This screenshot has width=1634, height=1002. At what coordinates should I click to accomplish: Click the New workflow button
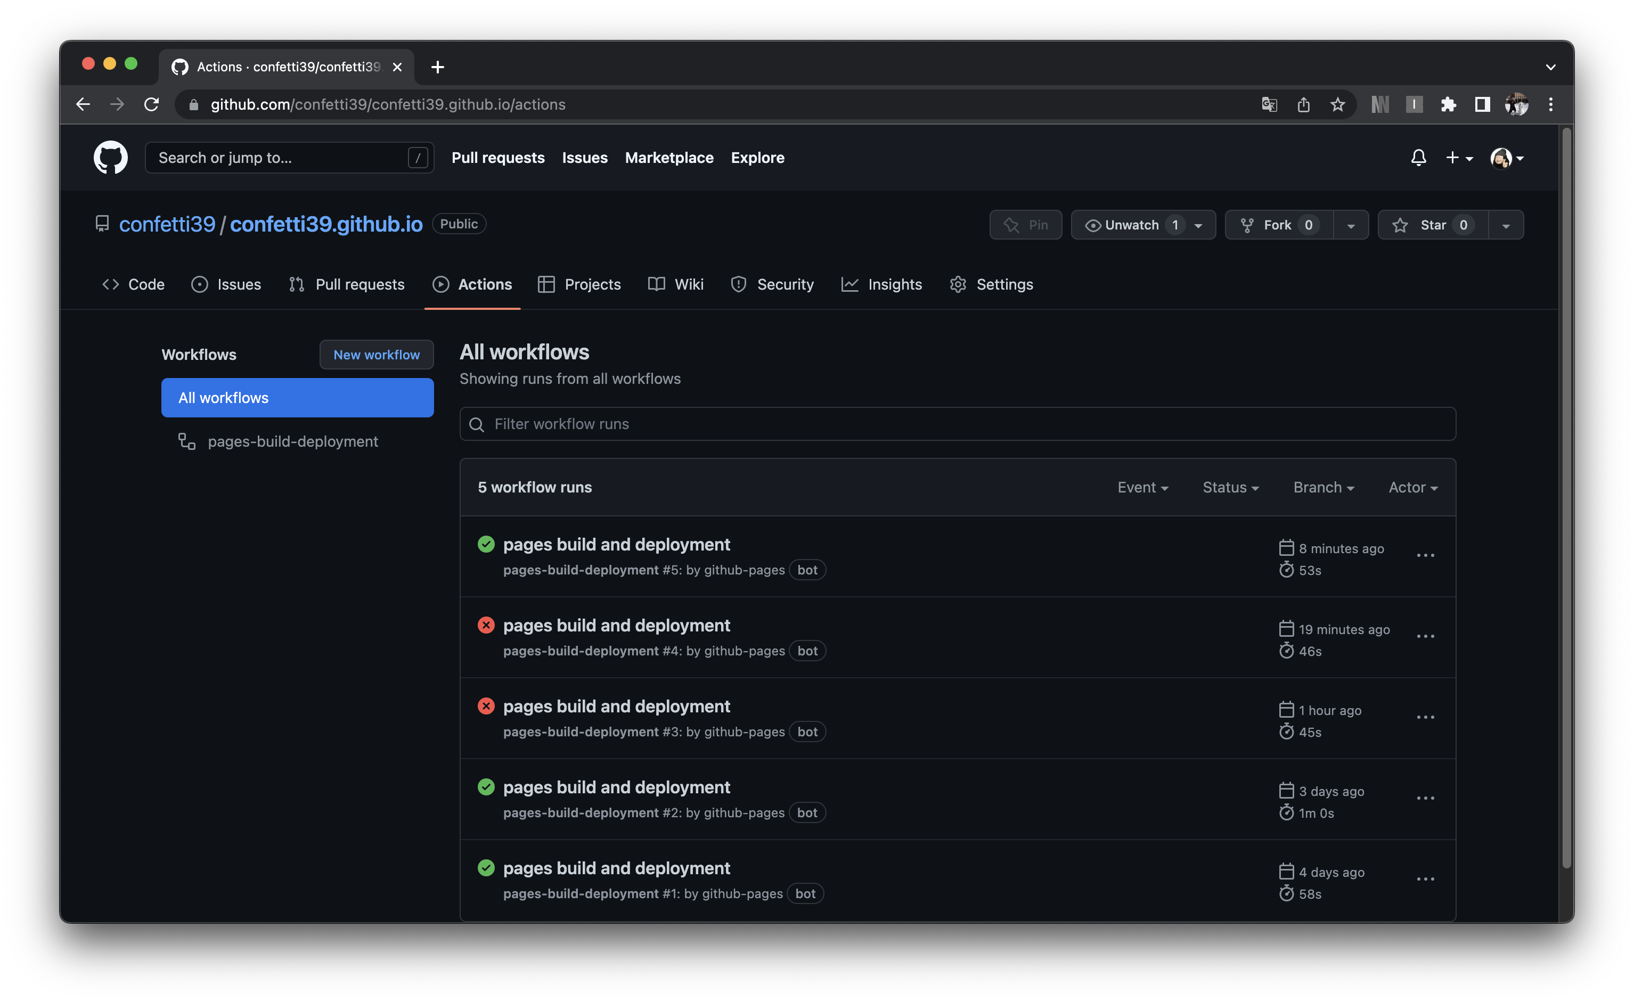tap(376, 355)
